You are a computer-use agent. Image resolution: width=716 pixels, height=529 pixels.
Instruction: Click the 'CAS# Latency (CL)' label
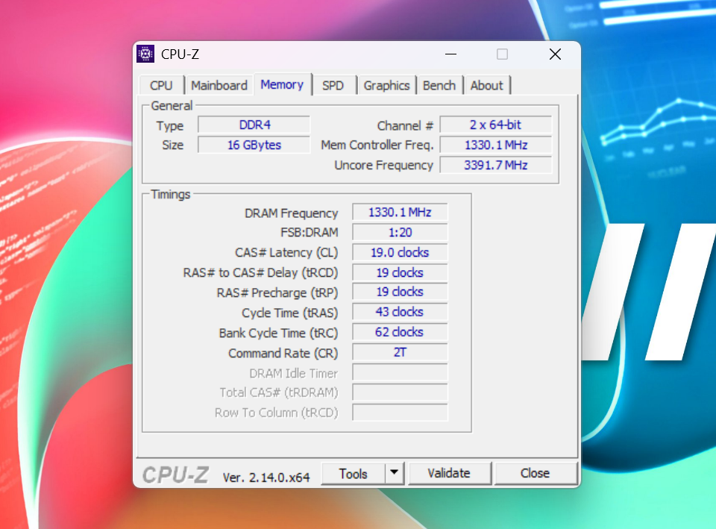tap(286, 253)
